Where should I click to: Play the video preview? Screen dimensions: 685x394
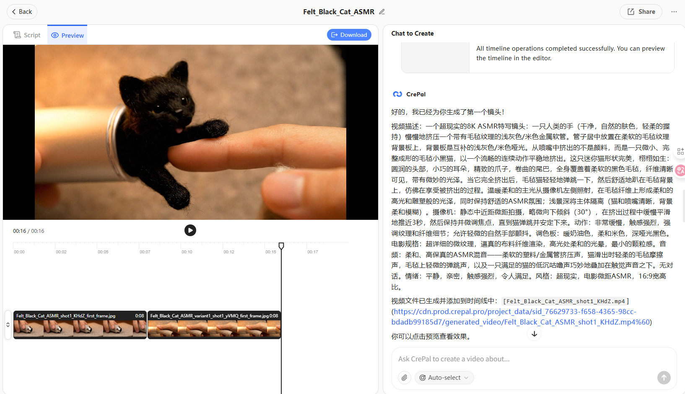(x=190, y=230)
